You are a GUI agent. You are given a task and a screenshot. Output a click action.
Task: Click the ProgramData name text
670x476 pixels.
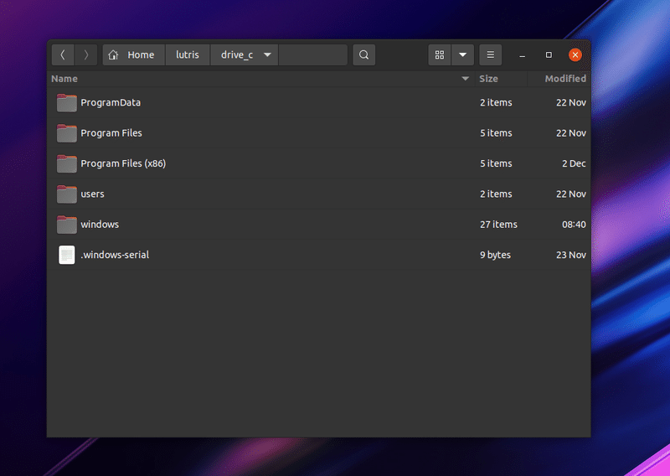pyautogui.click(x=111, y=102)
